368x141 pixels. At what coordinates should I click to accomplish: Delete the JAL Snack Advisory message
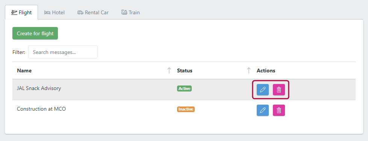click(279, 90)
